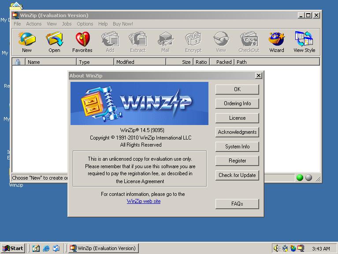Click the third quick launch icon
338x254 pixels.
pos(56,248)
